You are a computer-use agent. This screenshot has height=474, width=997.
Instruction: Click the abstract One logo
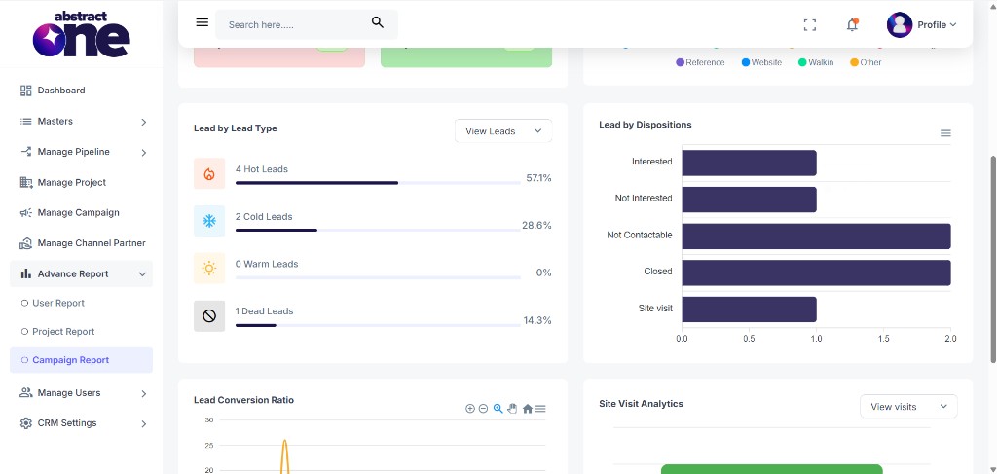82,34
